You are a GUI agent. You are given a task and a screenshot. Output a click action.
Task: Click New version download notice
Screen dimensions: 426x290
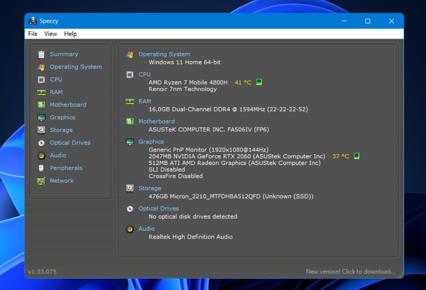[351, 271]
